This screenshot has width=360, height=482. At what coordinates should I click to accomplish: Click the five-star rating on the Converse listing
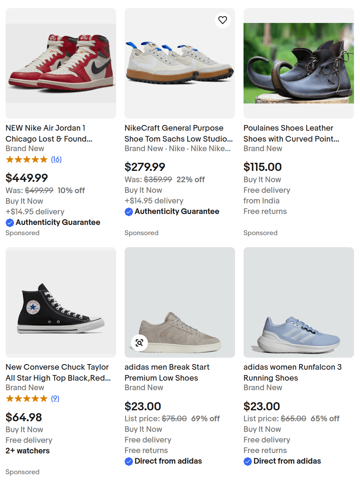(x=26, y=399)
